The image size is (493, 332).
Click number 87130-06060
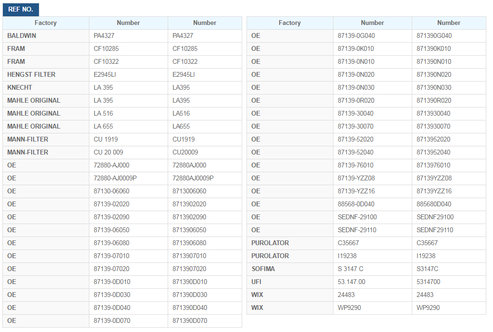point(111,191)
